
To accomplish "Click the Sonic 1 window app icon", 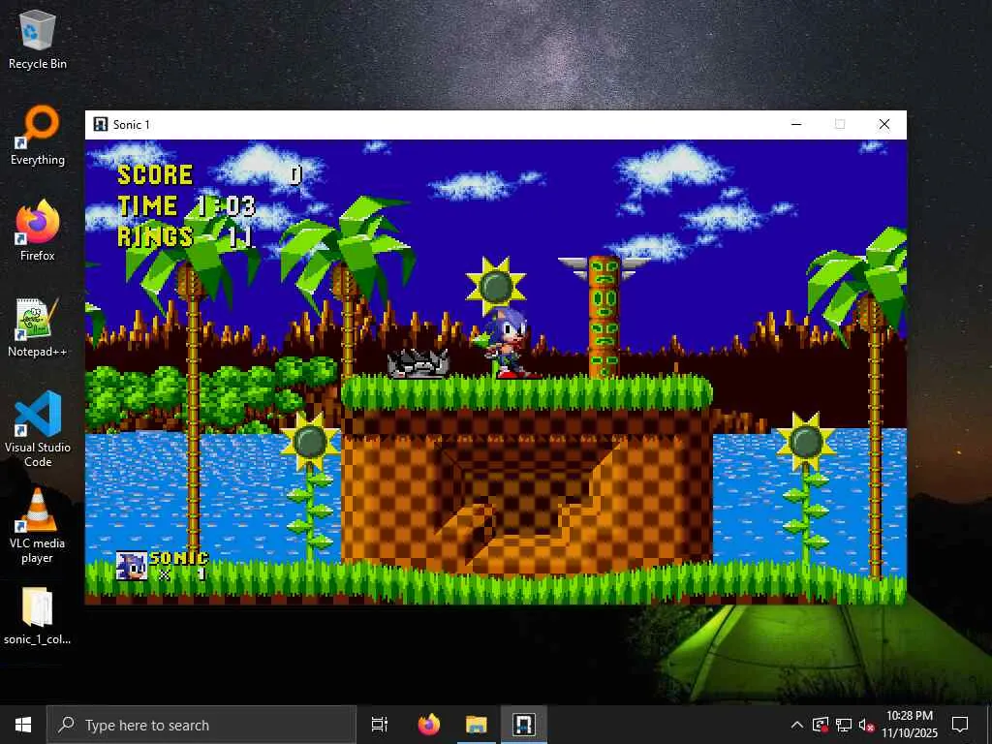I will coord(100,124).
